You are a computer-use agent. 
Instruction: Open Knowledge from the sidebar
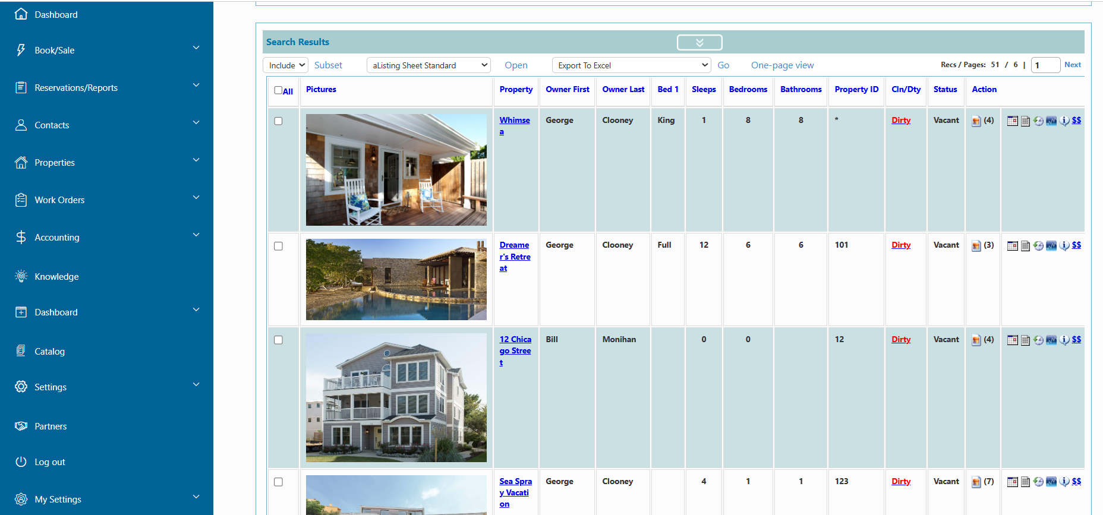[x=56, y=276]
